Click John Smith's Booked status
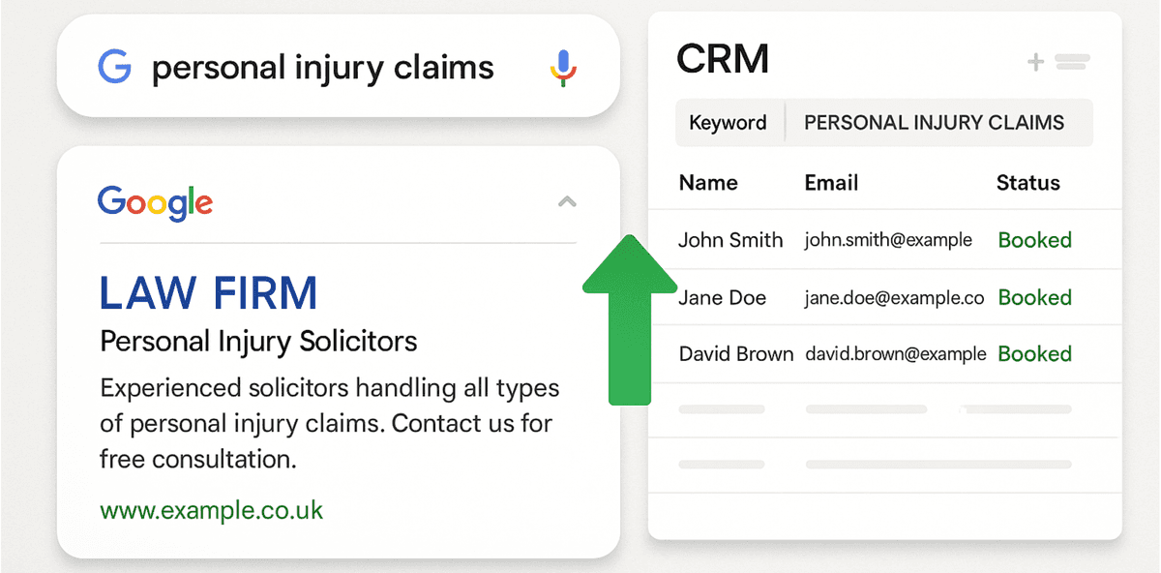This screenshot has width=1161, height=573. click(x=1034, y=240)
